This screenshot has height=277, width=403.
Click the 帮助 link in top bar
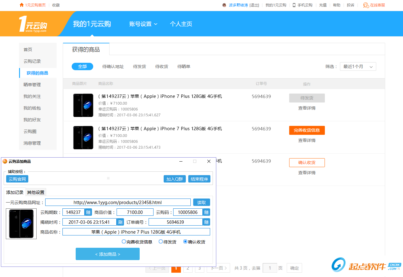point(337,5)
